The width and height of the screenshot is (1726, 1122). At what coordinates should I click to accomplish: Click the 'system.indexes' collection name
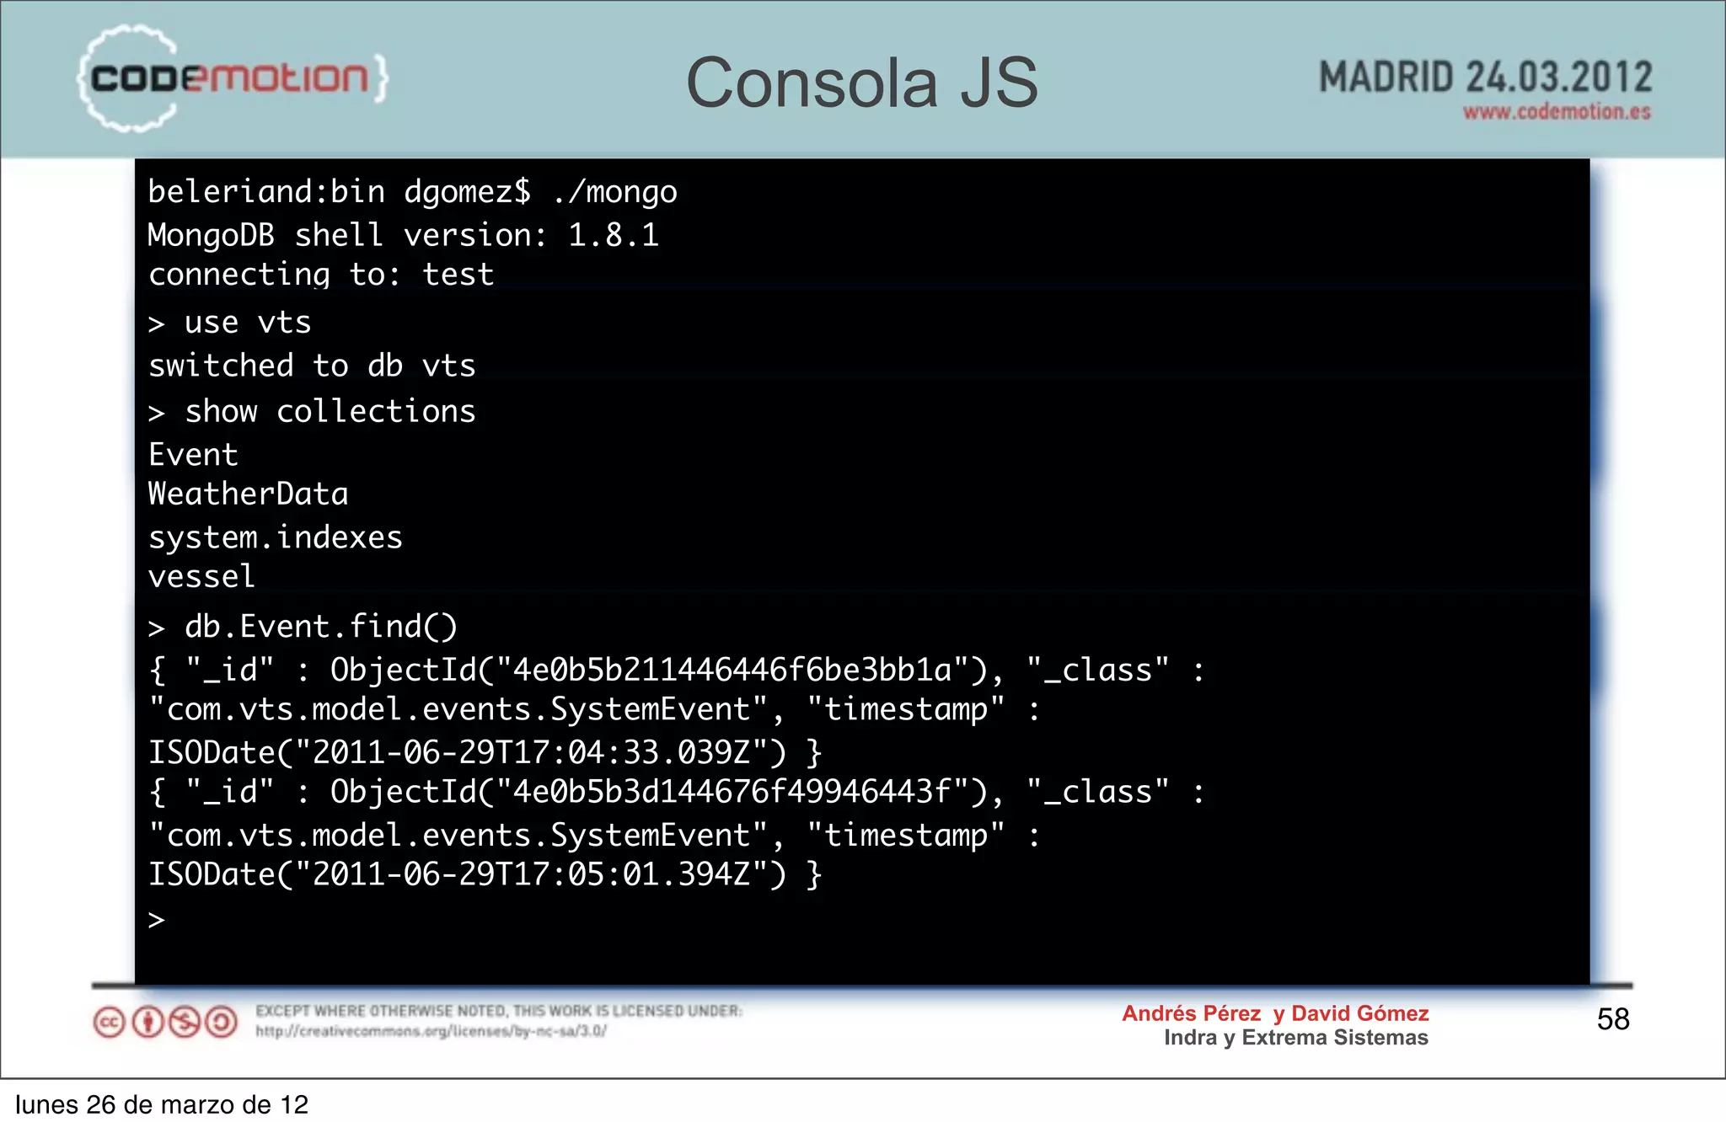point(276,537)
